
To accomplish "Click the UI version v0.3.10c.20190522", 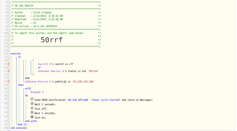I will click(45, 26).
